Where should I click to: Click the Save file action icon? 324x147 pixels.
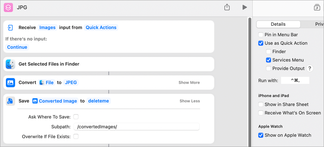10,101
